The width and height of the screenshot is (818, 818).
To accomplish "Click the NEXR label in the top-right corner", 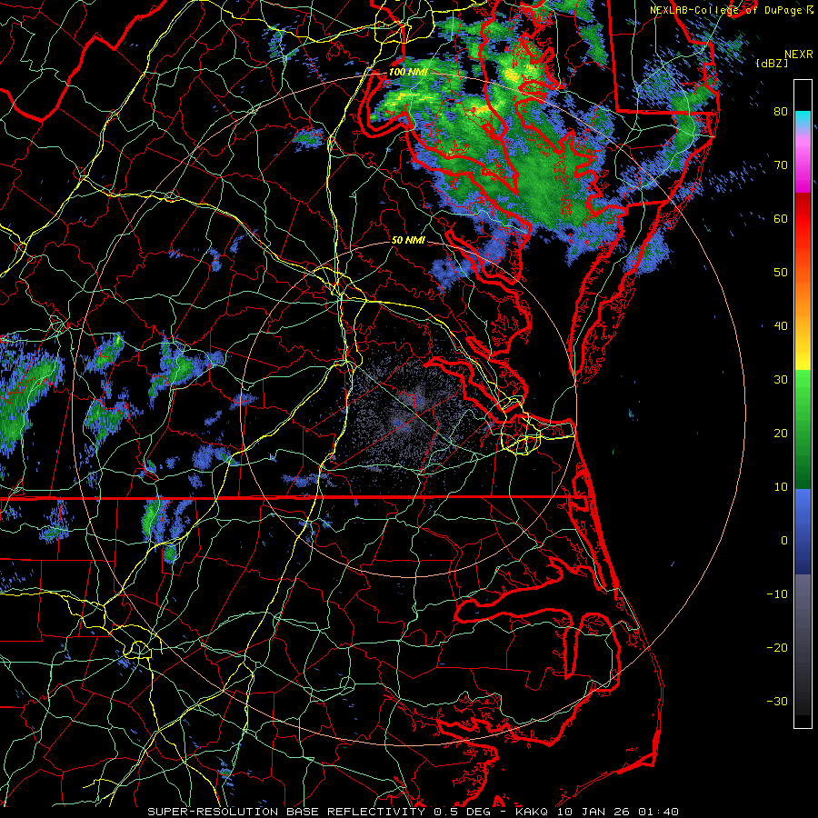I will pos(799,55).
